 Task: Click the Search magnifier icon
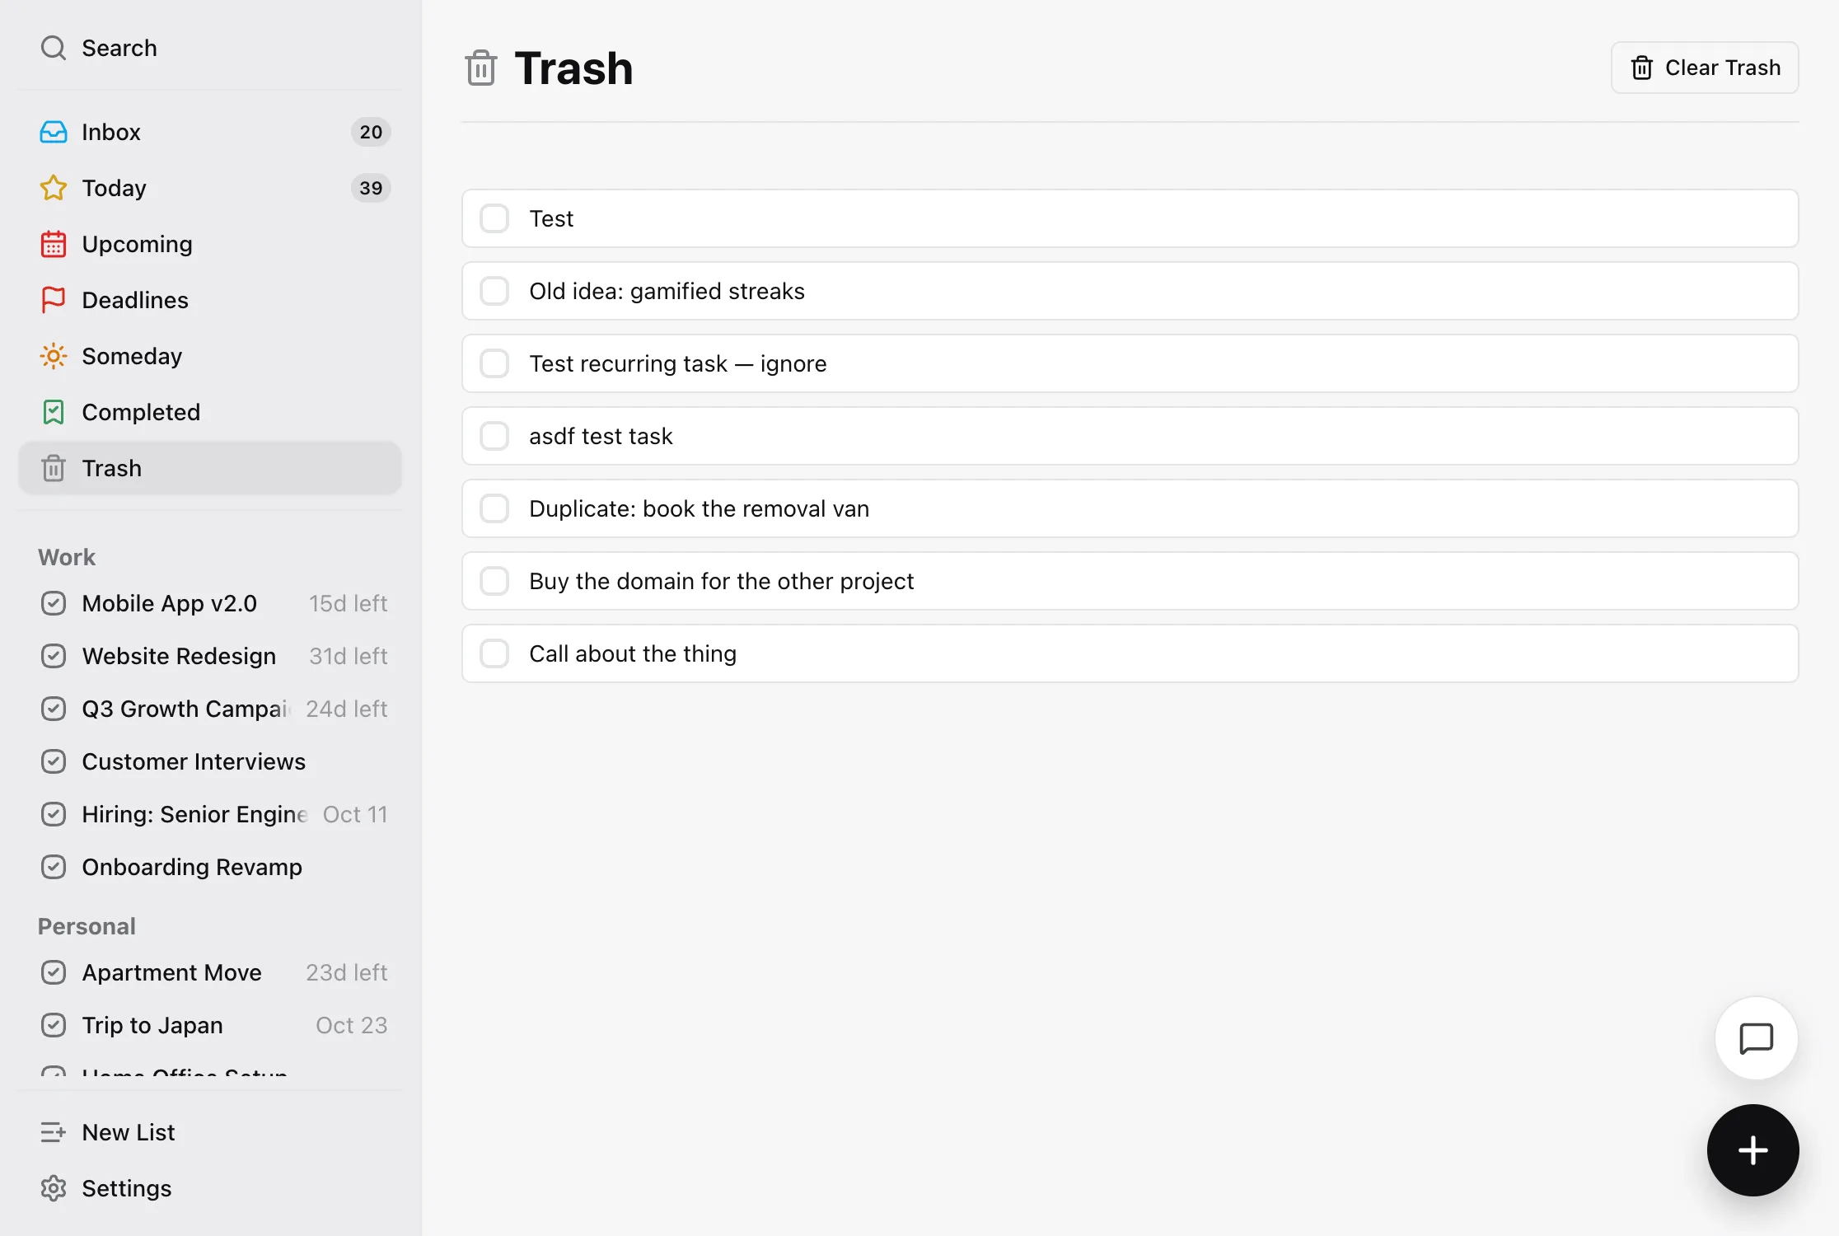pyautogui.click(x=54, y=48)
